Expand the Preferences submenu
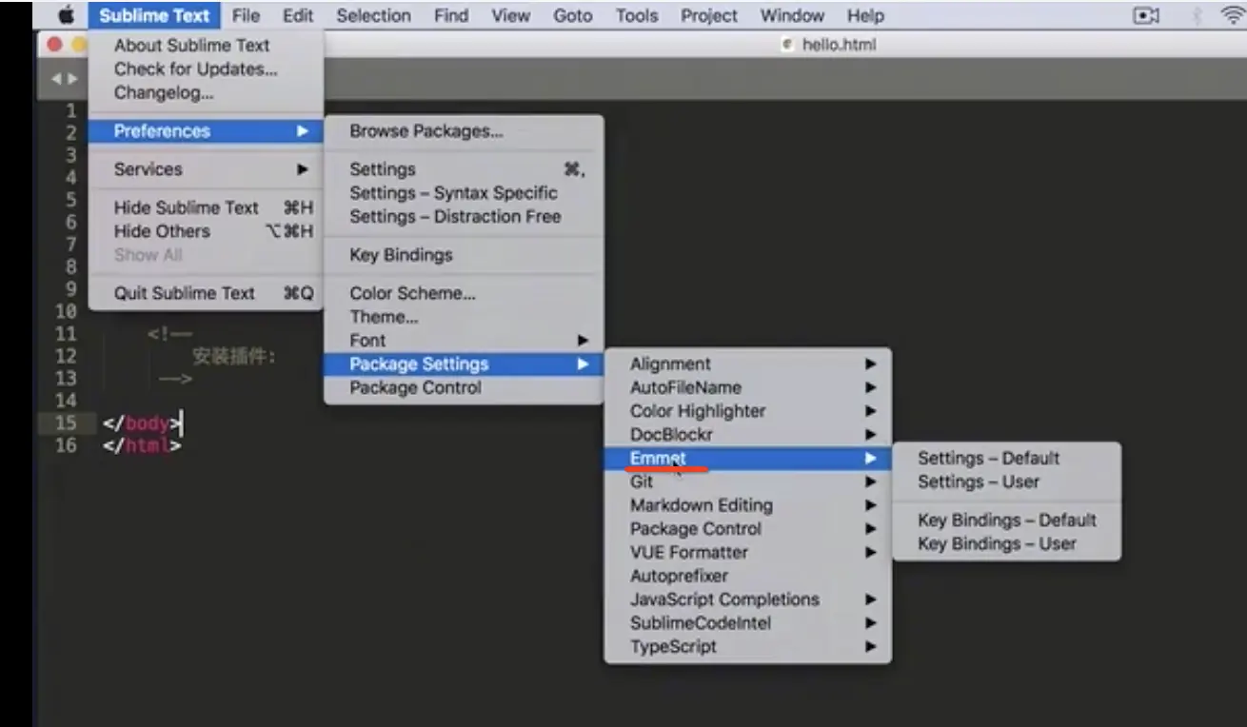The width and height of the screenshot is (1247, 727). pyautogui.click(x=206, y=131)
